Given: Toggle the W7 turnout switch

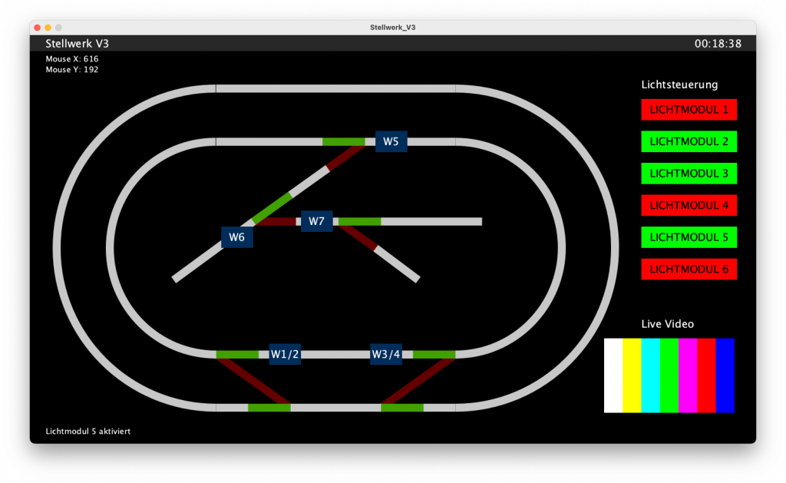Looking at the screenshot, I should pyautogui.click(x=316, y=221).
